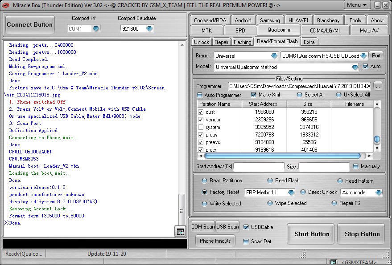Expand the Brand Universal dropdown
Viewport: 392px width, 265px height.
274,56
